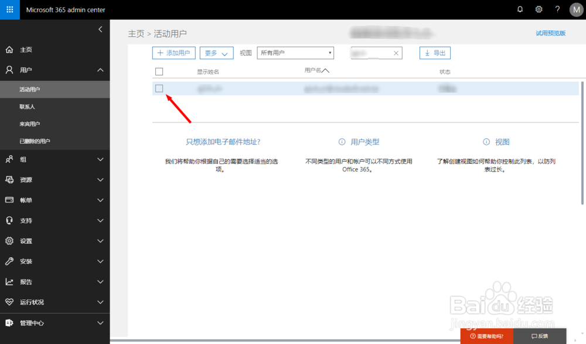Open the app launcher waffle icon
This screenshot has width=586, height=344.
[x=10, y=10]
